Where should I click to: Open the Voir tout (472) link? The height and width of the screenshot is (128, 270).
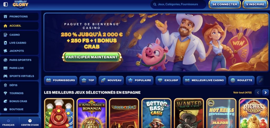point(242,92)
